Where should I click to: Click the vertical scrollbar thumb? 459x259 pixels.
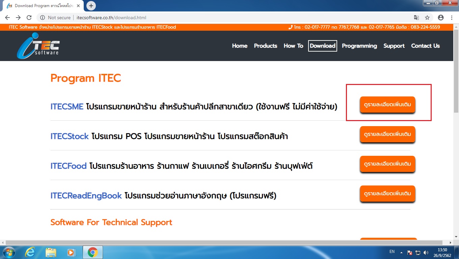pyautogui.click(x=456, y=71)
